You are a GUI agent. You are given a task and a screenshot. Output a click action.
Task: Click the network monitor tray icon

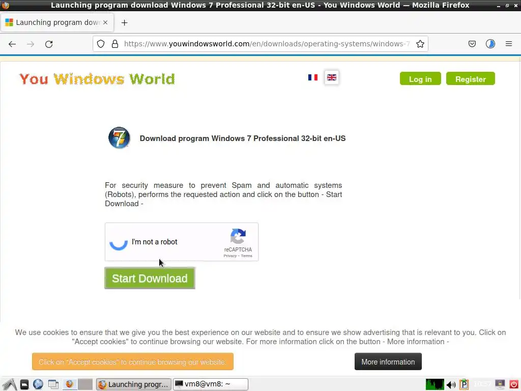click(500, 384)
